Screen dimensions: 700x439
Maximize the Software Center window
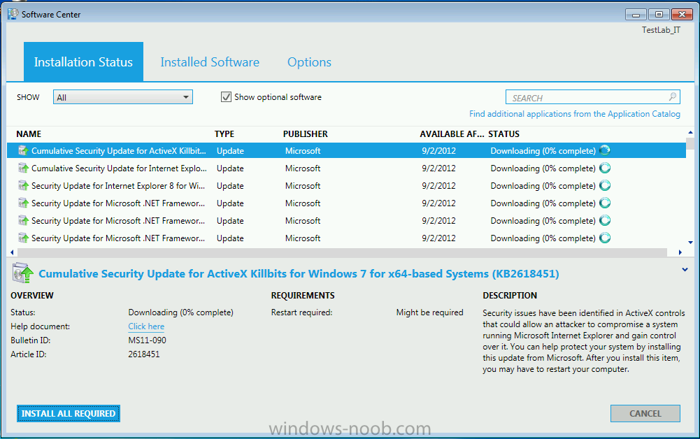coord(659,14)
